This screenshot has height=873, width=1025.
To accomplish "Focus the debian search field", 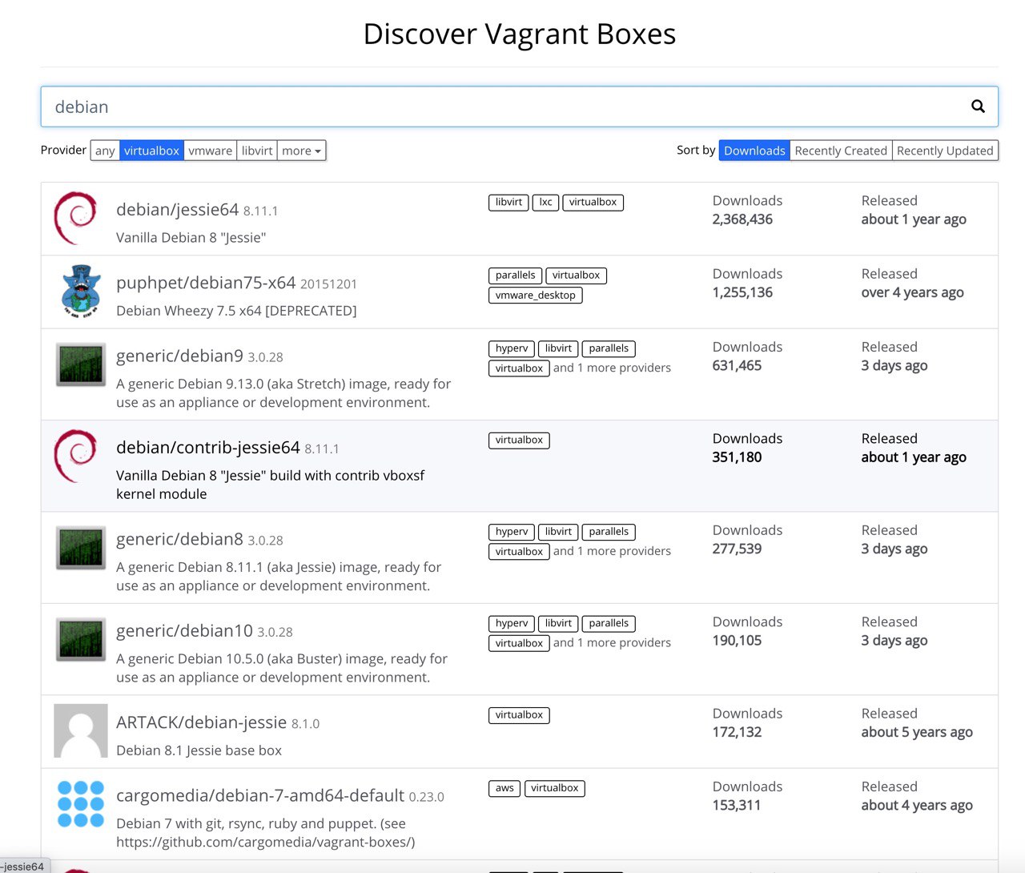I will tap(519, 107).
